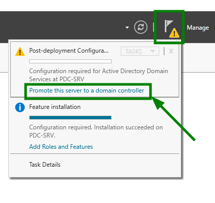
Task: Select the 'Post-deployment Configura...' title text
Action: click(69, 51)
